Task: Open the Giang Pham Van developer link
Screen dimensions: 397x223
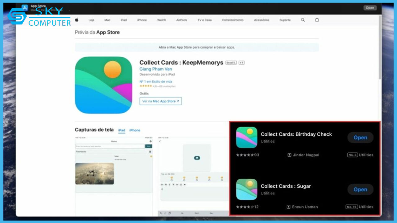Action: [x=156, y=69]
